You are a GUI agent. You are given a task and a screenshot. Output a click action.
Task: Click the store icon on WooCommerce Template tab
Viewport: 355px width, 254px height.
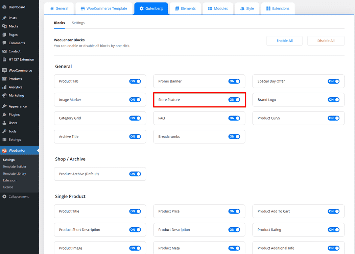[x=82, y=8]
